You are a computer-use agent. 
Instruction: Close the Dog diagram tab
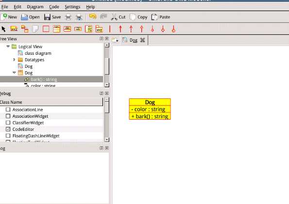[142, 40]
